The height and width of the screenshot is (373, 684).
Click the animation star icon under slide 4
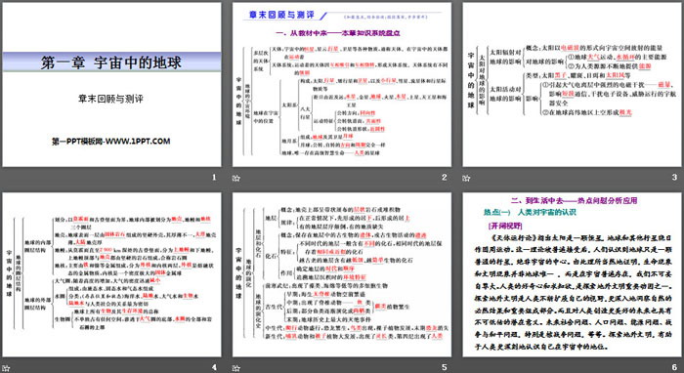coord(6,368)
